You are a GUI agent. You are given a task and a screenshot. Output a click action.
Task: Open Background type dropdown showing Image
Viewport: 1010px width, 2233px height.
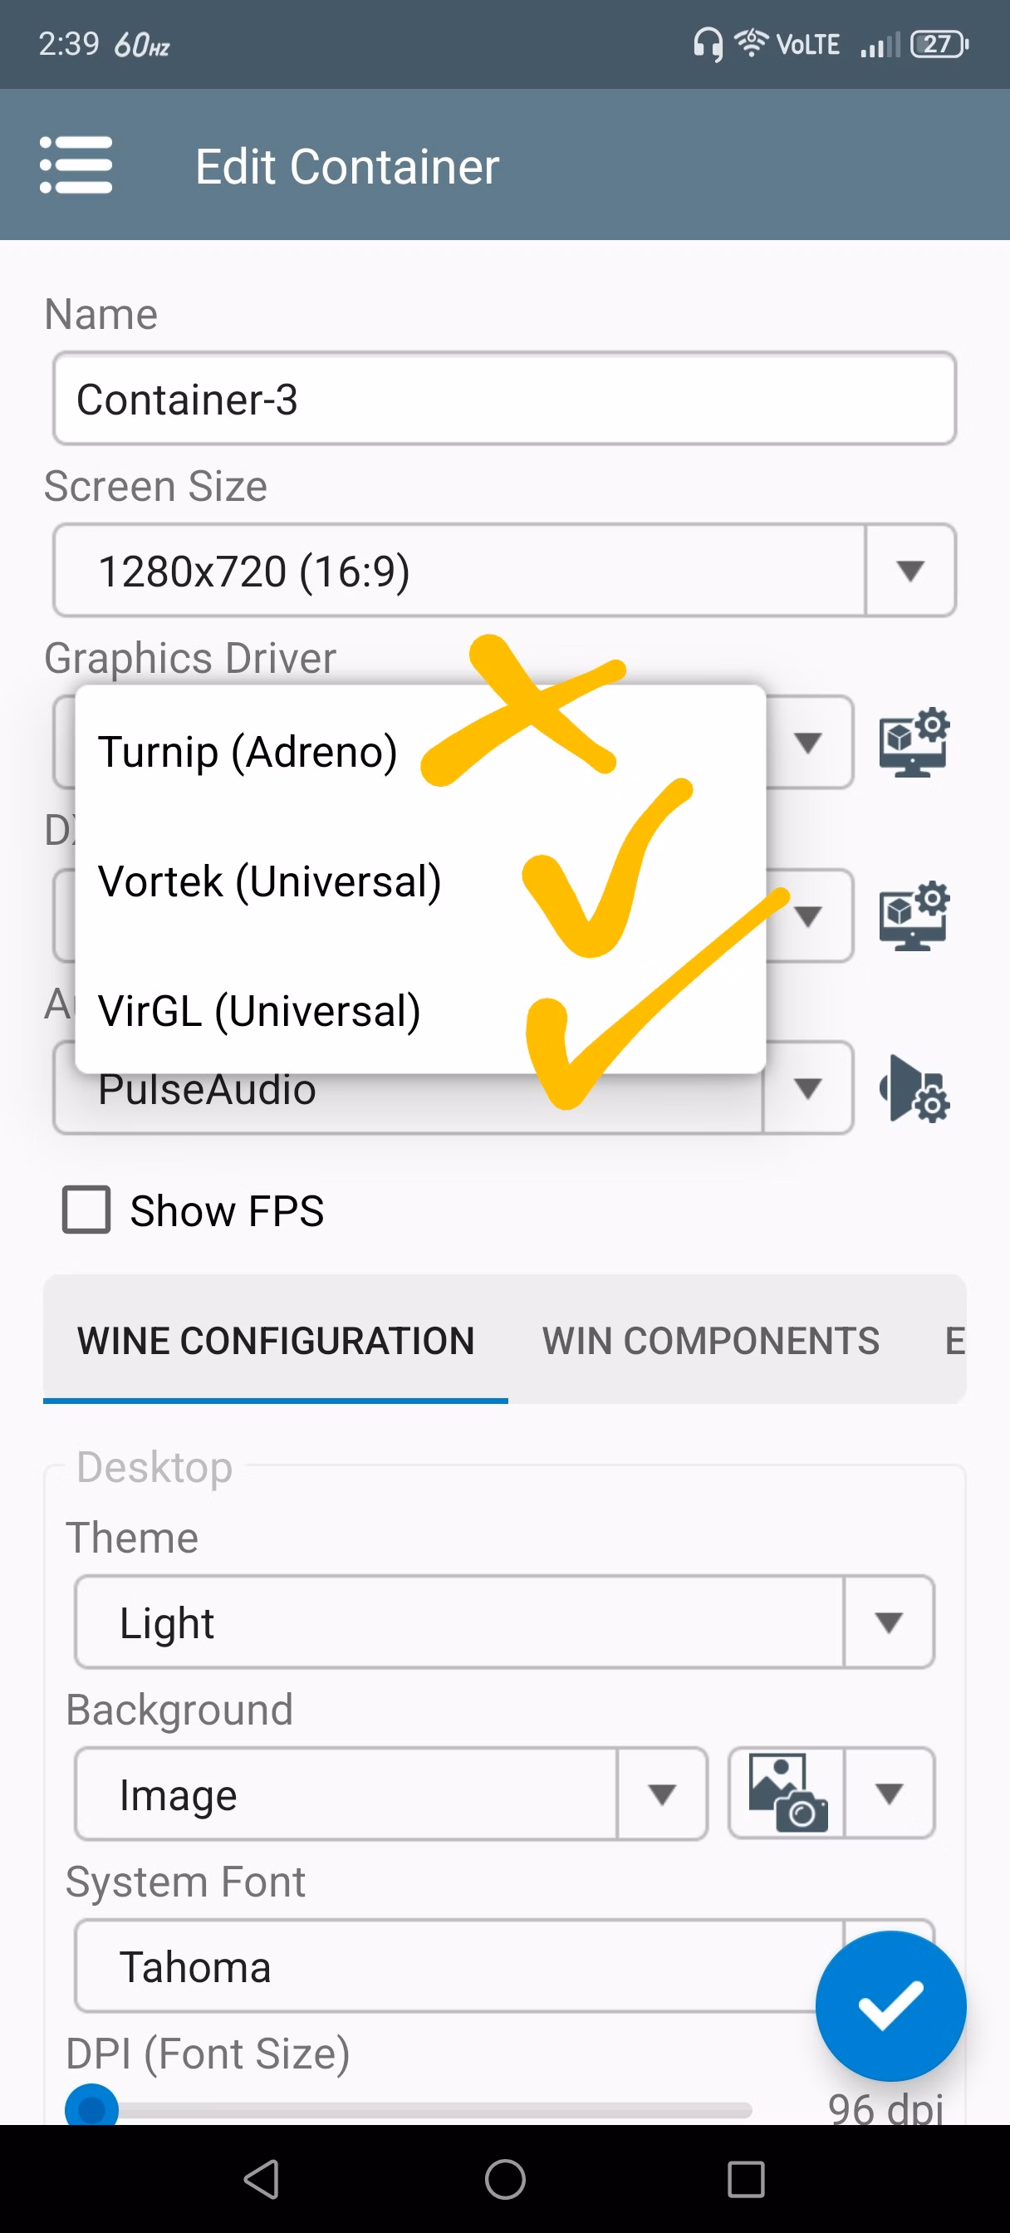coord(661,1794)
